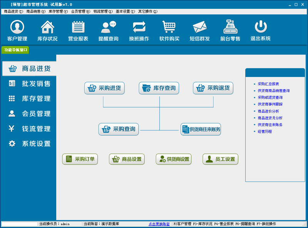
Task: Minimize the application window
Action: [290, 5]
